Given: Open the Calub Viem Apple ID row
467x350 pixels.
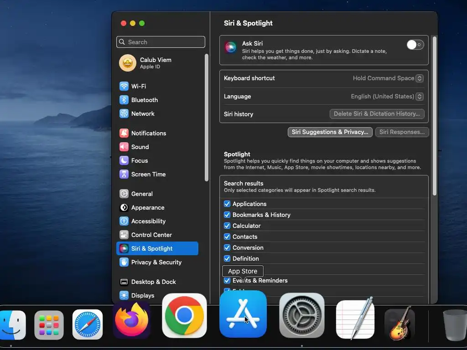Looking at the screenshot, I should (x=159, y=63).
